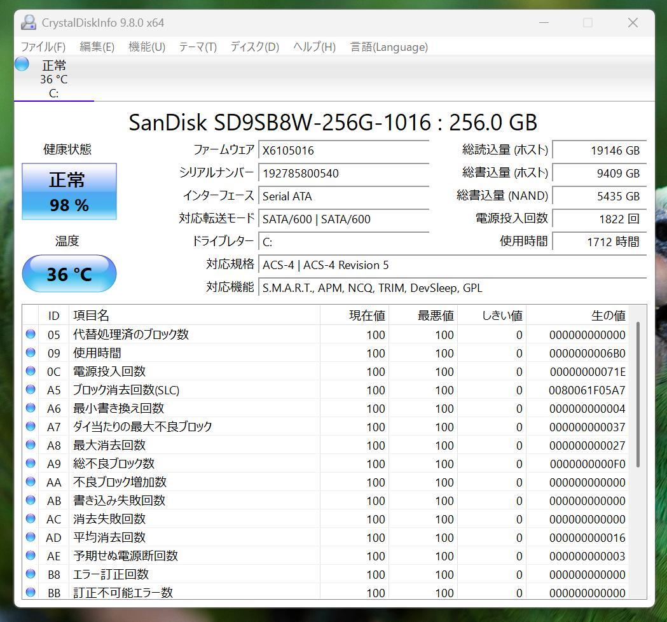Click raw value 0080061F05A7
Image resolution: width=667 pixels, height=622 pixels.
click(x=587, y=390)
